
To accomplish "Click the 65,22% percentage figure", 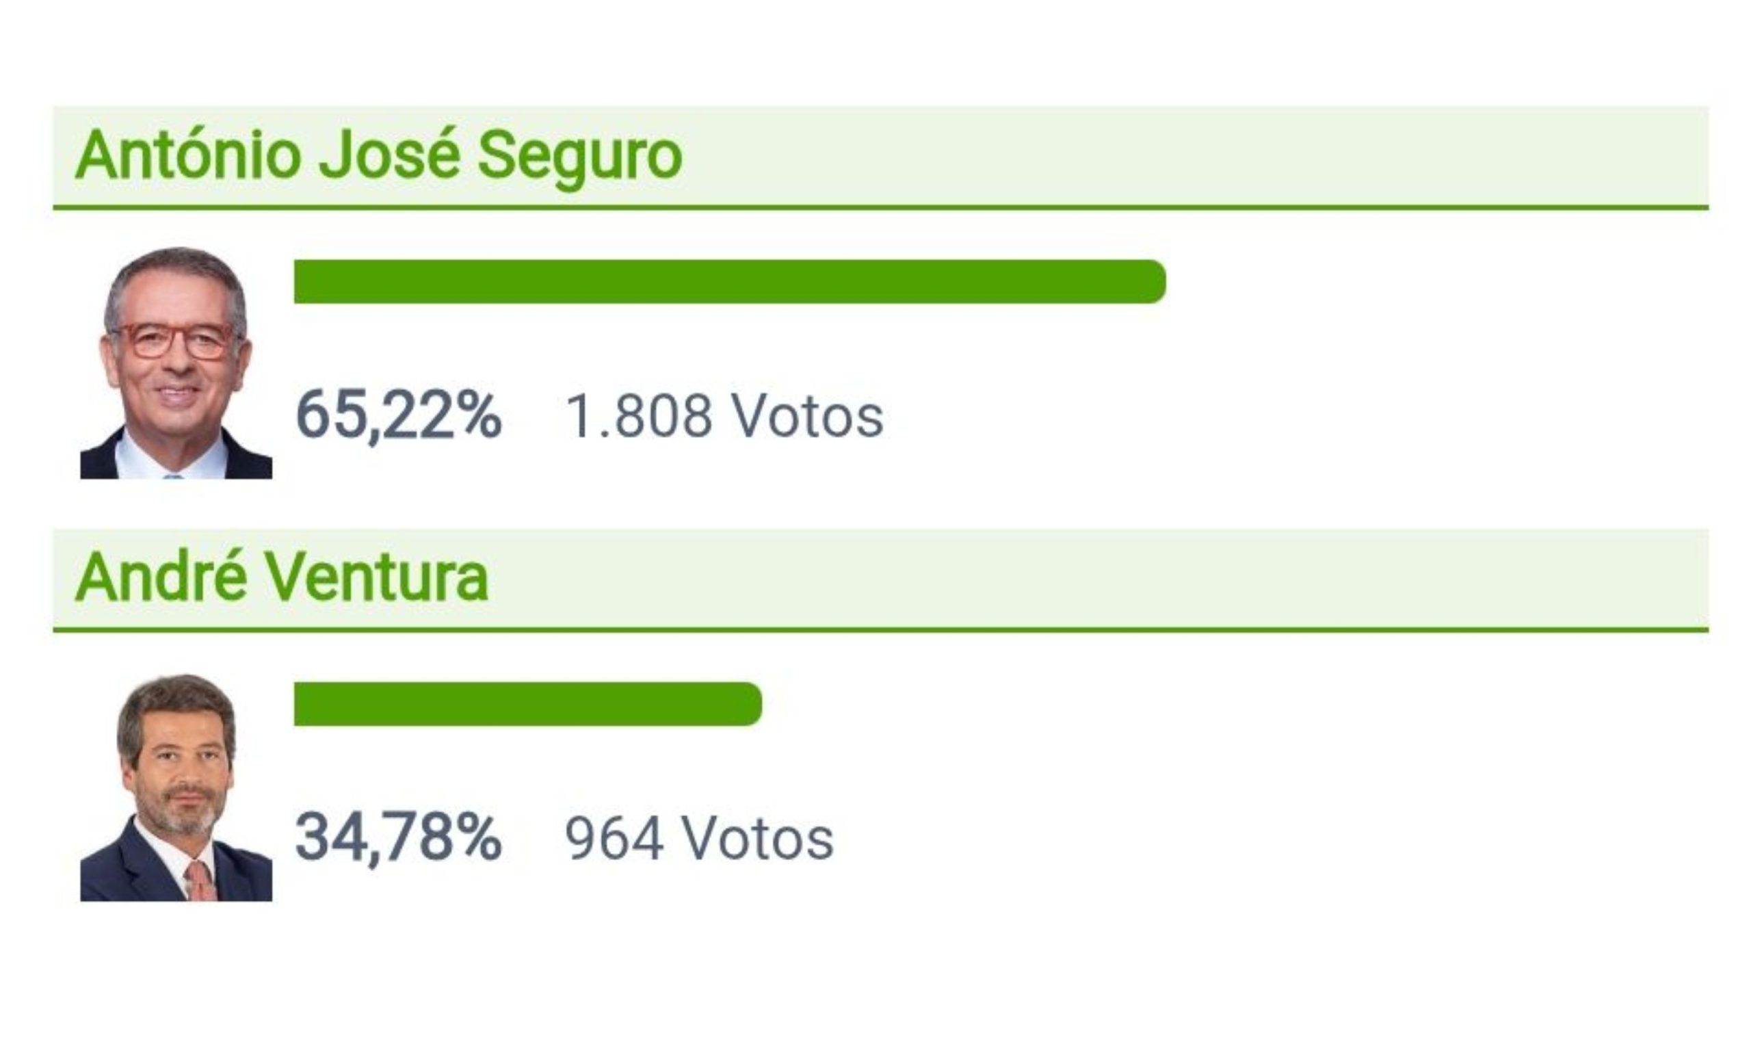I will 399,416.
